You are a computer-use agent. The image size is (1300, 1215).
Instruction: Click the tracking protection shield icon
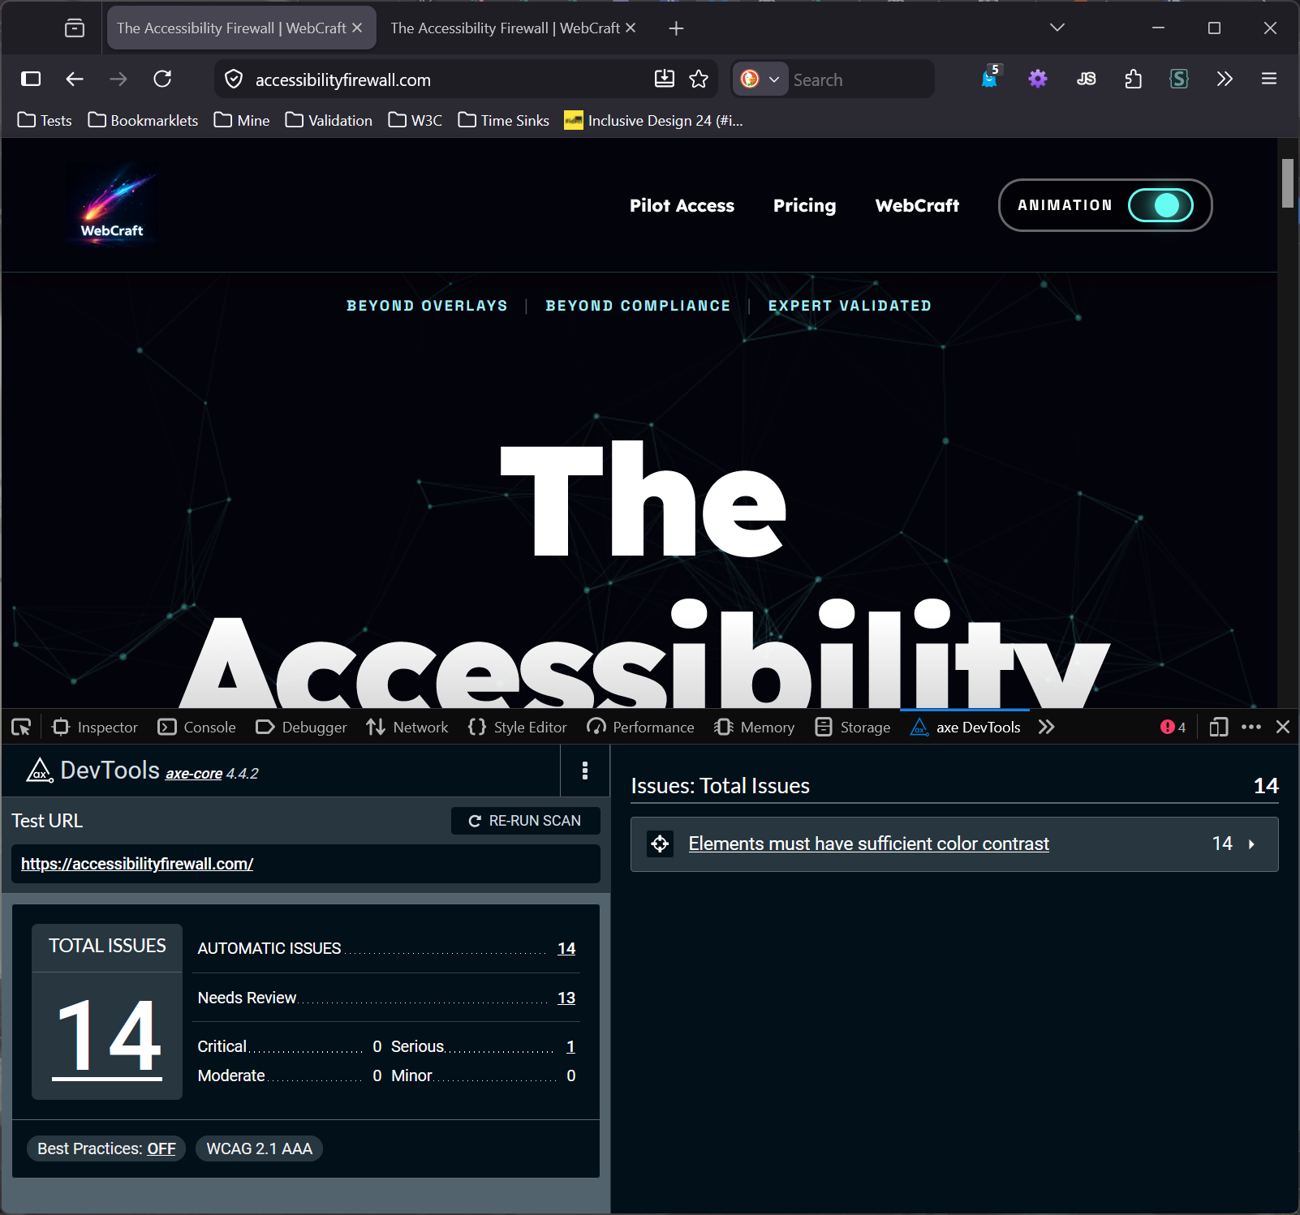[x=234, y=79]
